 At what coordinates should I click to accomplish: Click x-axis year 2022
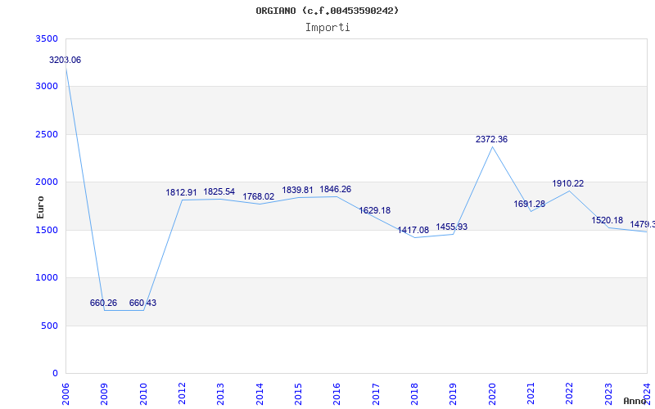tap(569, 394)
